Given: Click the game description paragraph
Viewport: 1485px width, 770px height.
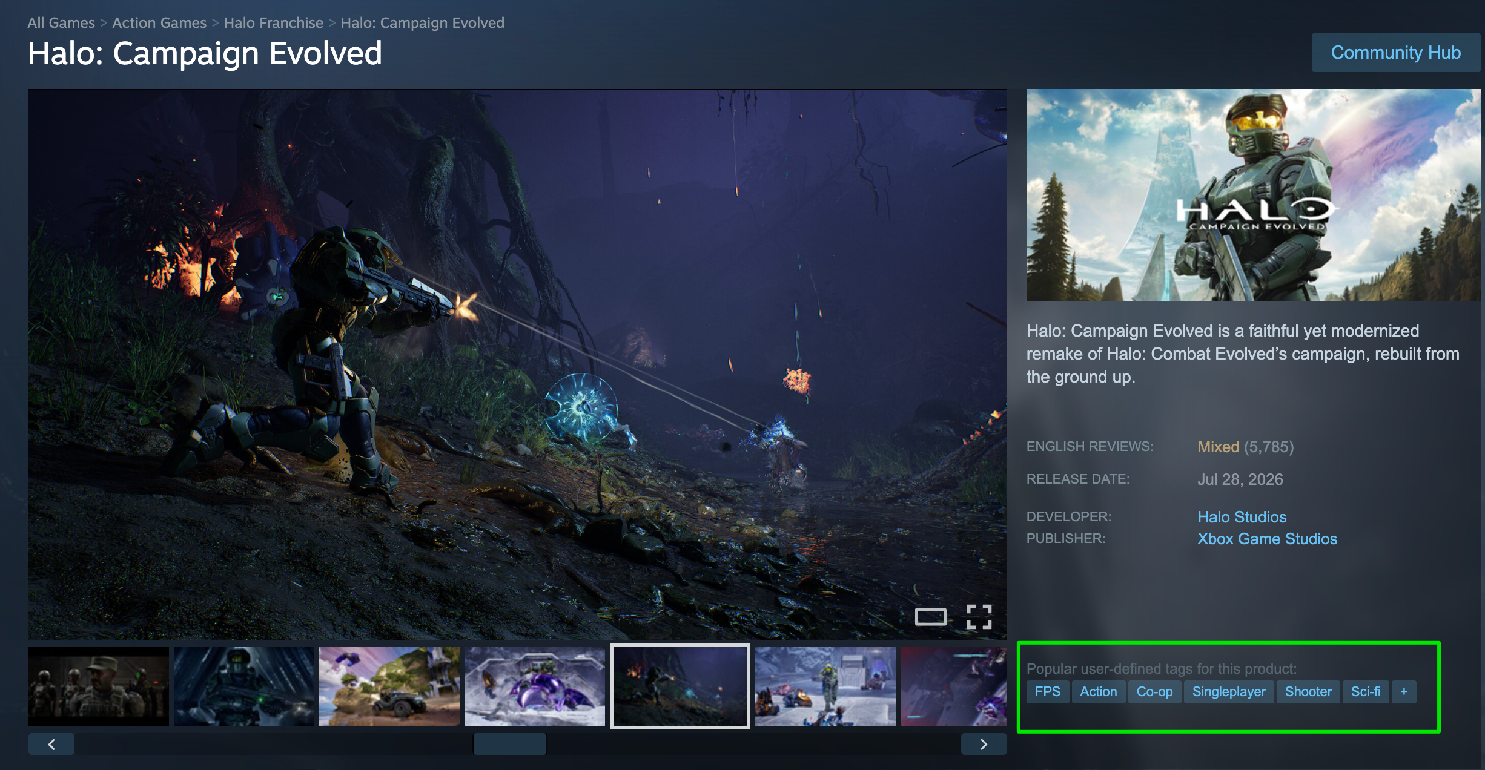Looking at the screenshot, I should [x=1243, y=354].
